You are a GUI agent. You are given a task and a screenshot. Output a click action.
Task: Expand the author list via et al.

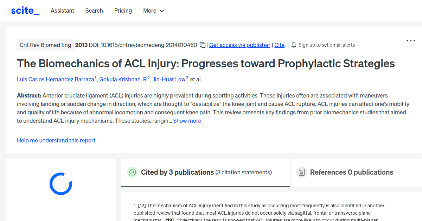point(196,79)
